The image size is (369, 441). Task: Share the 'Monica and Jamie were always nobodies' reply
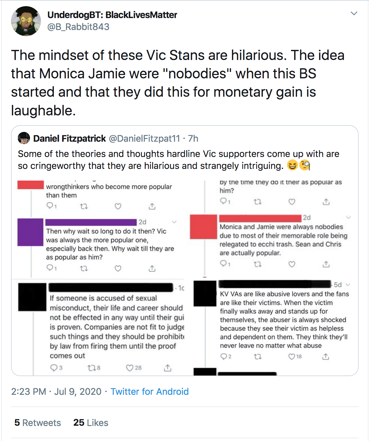click(326, 264)
